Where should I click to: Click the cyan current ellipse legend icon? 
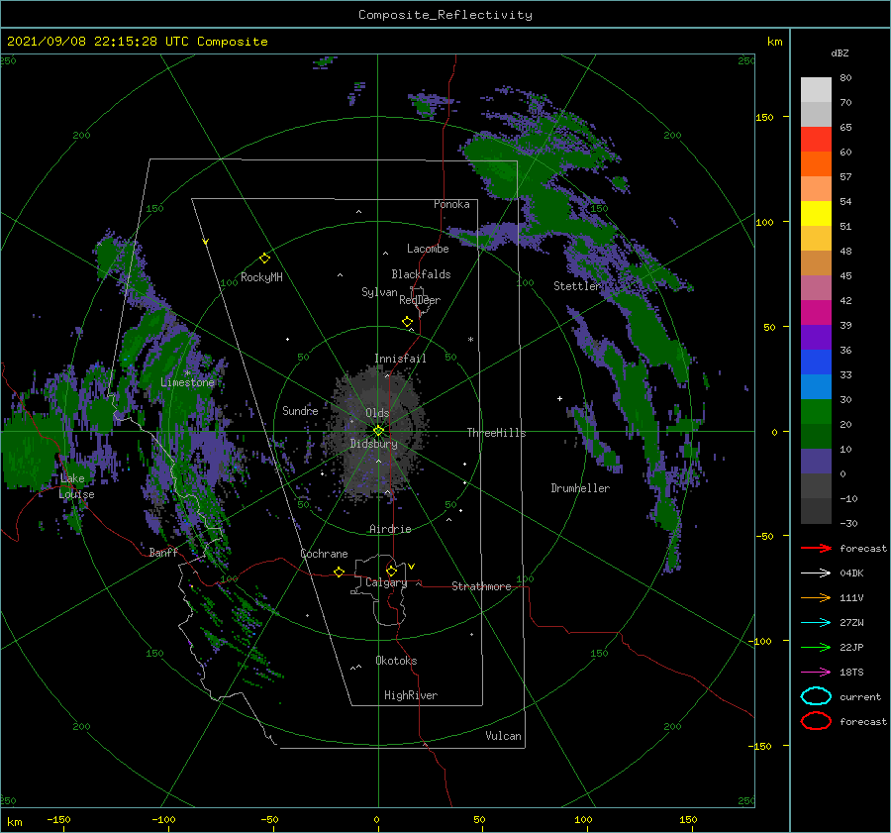[x=816, y=696]
